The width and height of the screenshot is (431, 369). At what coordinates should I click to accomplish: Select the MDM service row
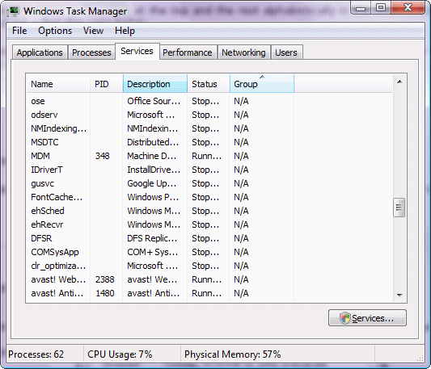[209, 156]
